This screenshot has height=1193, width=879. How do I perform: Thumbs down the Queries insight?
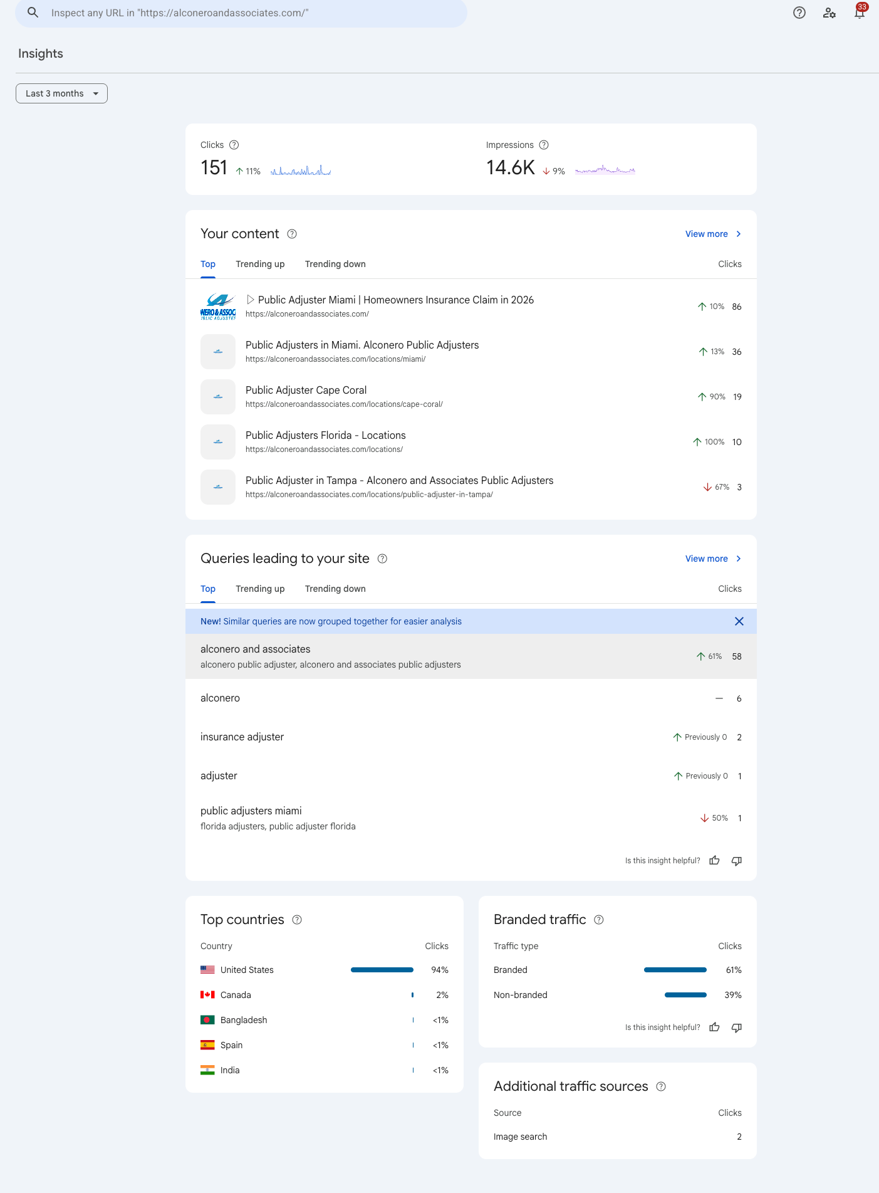click(x=737, y=861)
